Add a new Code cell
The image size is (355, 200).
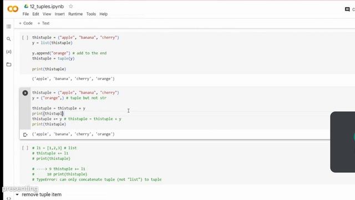click(26, 23)
